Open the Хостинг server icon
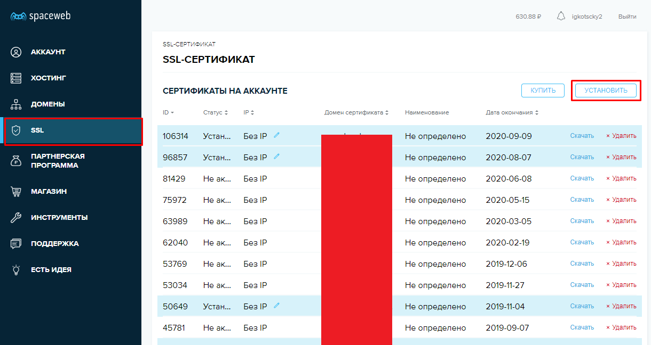Screen dimensions: 651x345 [16, 78]
